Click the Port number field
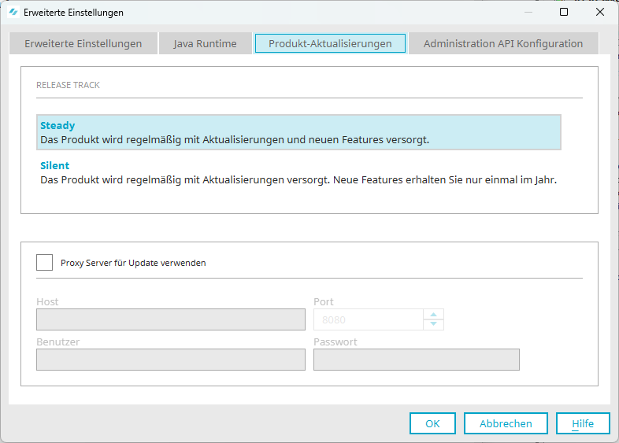The height and width of the screenshot is (443, 619). [368, 319]
